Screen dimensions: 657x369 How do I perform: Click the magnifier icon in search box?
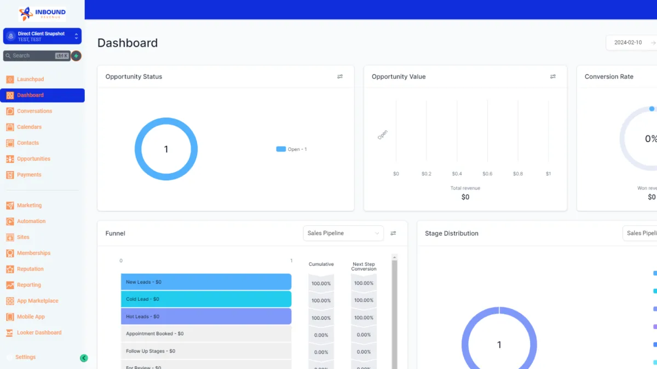8,56
